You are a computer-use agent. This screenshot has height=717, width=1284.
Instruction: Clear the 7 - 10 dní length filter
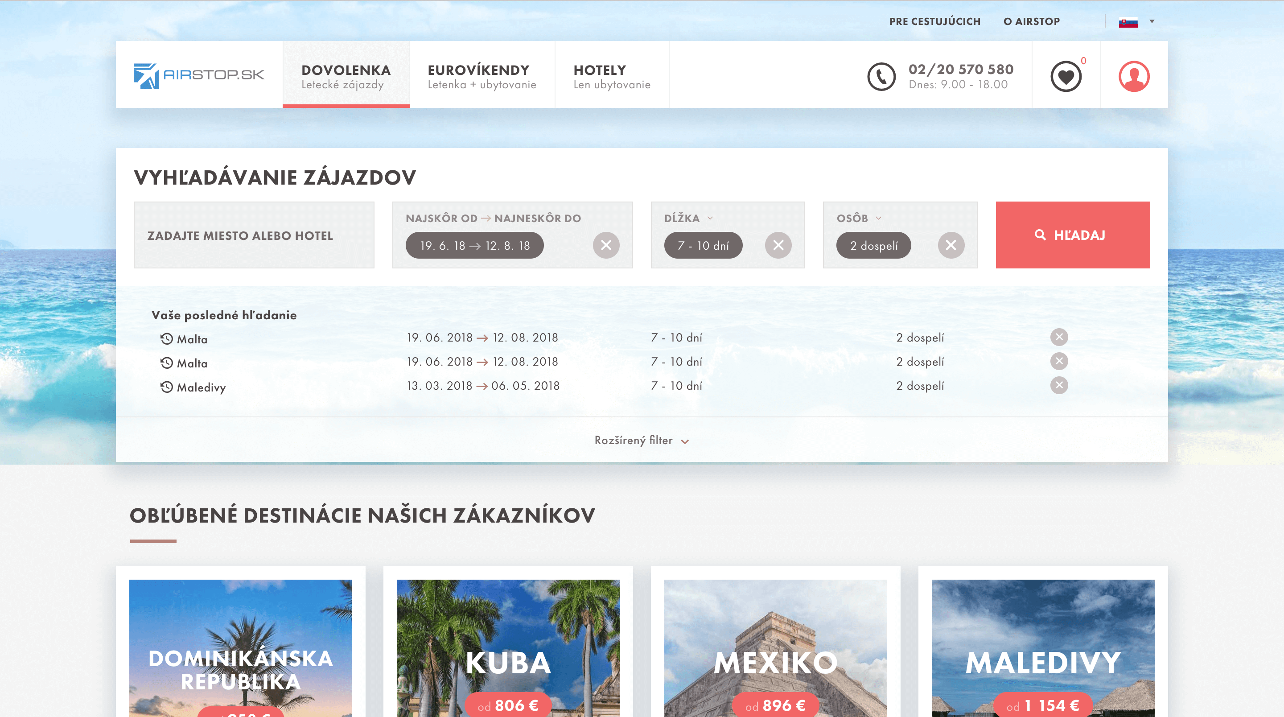pos(778,245)
